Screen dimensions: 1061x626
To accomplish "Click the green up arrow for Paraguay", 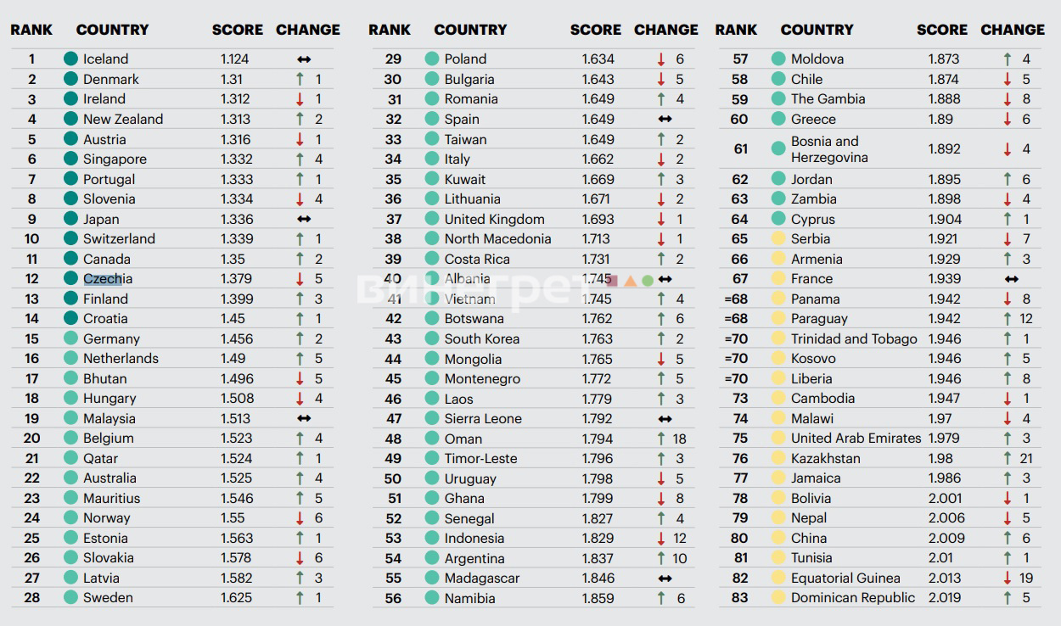I will (1008, 319).
